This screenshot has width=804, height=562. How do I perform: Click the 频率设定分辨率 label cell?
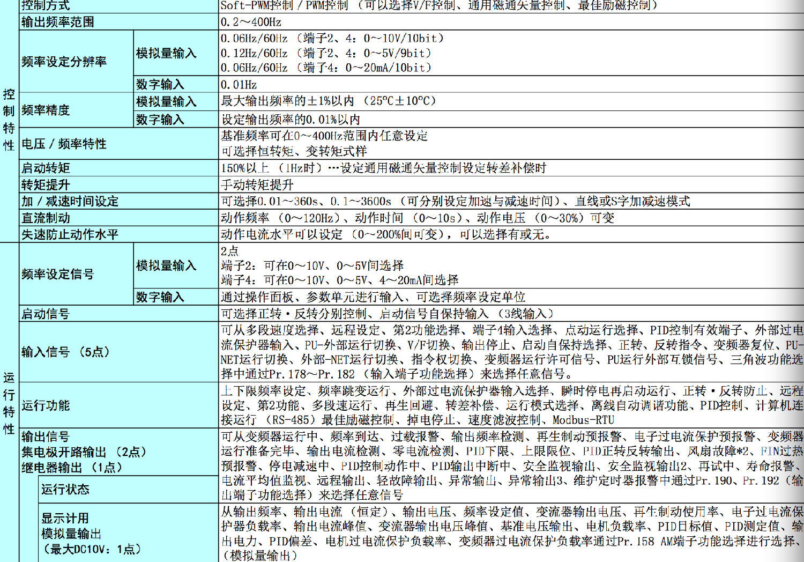coord(76,61)
